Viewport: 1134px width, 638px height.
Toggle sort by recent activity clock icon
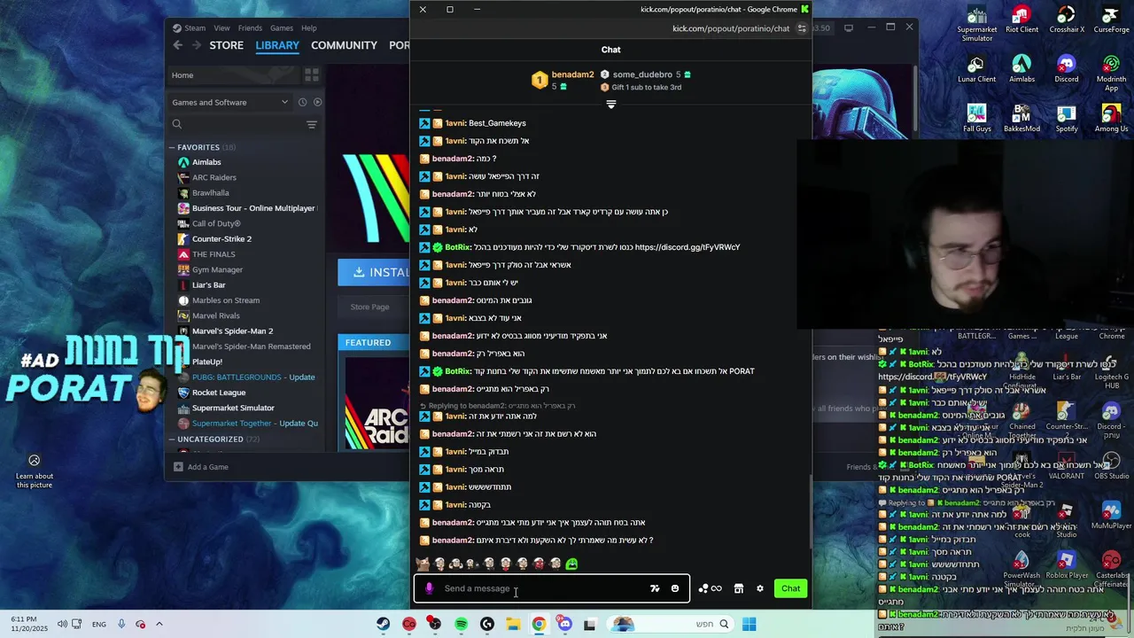(302, 102)
